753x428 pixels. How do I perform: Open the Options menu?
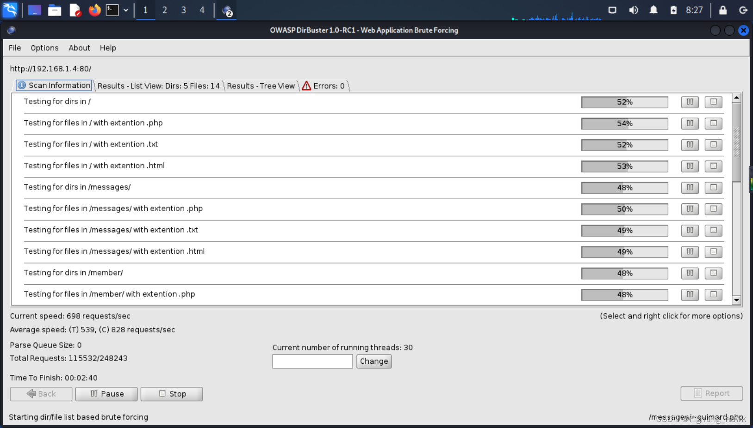coord(44,48)
